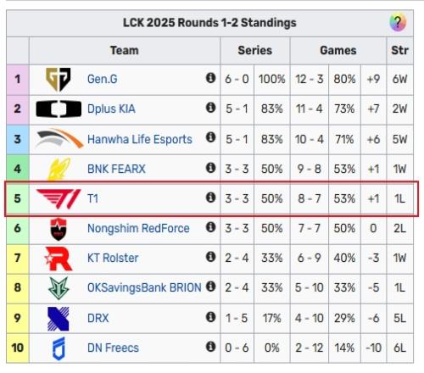Click the T1 red logo
Screen dimensions: 424x373
click(59, 199)
